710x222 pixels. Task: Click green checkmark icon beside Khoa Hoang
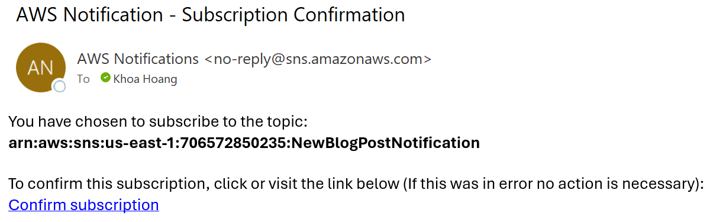click(105, 78)
